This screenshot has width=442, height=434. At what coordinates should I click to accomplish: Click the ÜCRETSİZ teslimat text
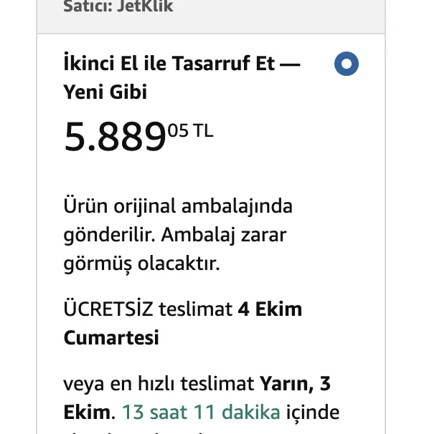[149, 309]
